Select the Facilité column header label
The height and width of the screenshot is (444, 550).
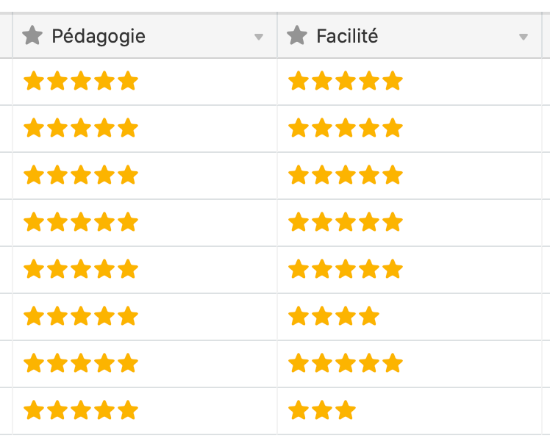347,35
